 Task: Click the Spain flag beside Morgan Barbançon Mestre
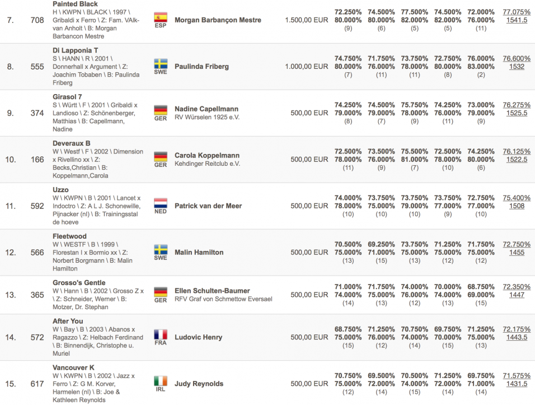point(161,17)
